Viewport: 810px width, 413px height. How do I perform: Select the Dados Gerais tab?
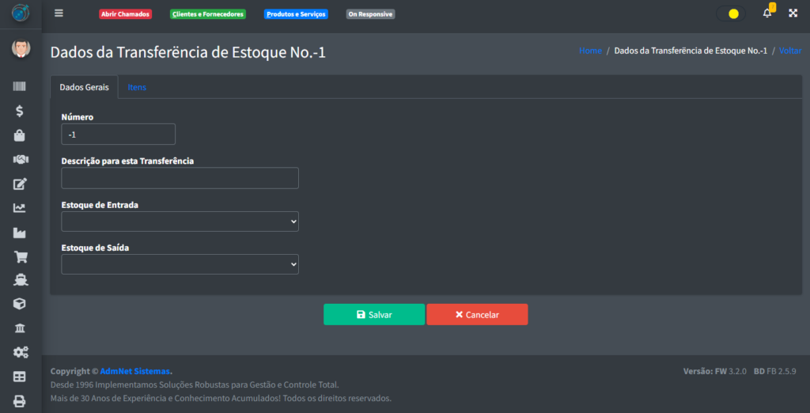coord(84,87)
